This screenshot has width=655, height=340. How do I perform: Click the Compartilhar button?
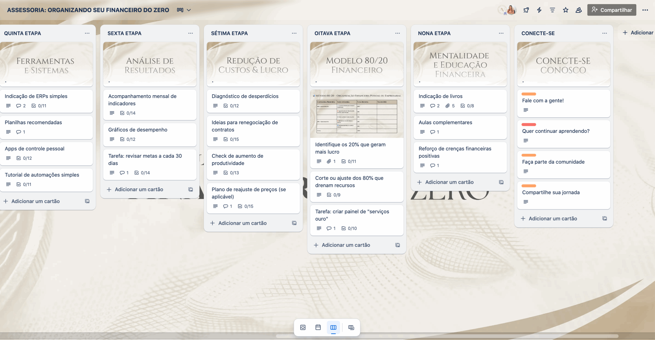click(612, 10)
